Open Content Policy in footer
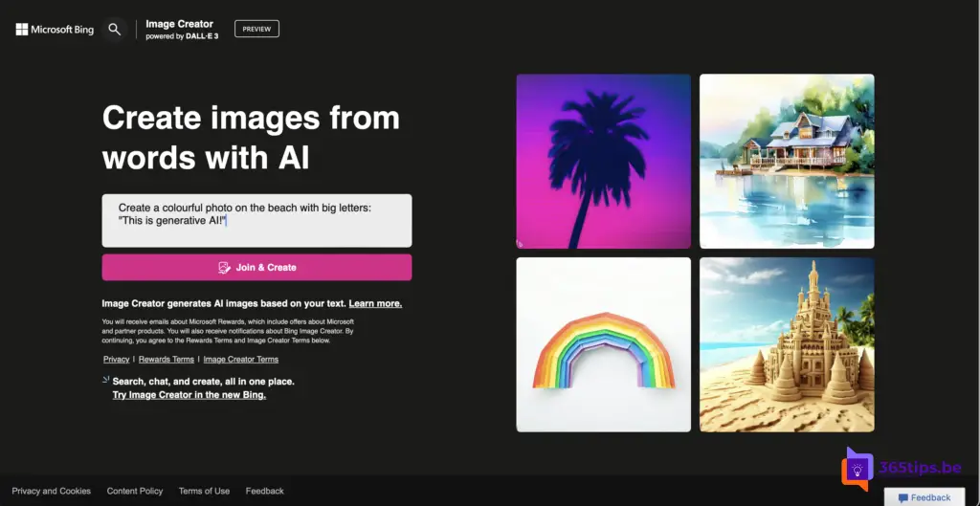The image size is (980, 506). [135, 491]
